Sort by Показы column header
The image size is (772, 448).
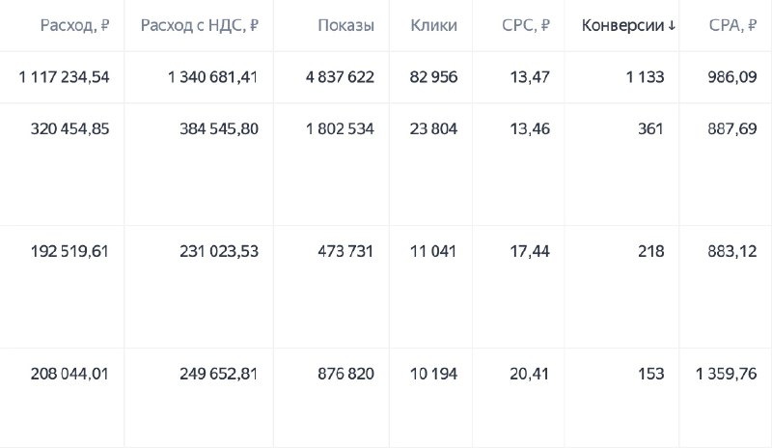coord(345,26)
